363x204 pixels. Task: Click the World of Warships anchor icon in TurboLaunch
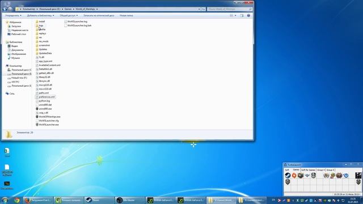313,176
